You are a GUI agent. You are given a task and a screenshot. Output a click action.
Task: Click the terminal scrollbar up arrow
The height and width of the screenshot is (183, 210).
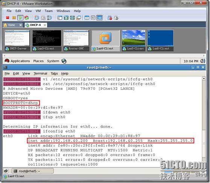[204, 79]
